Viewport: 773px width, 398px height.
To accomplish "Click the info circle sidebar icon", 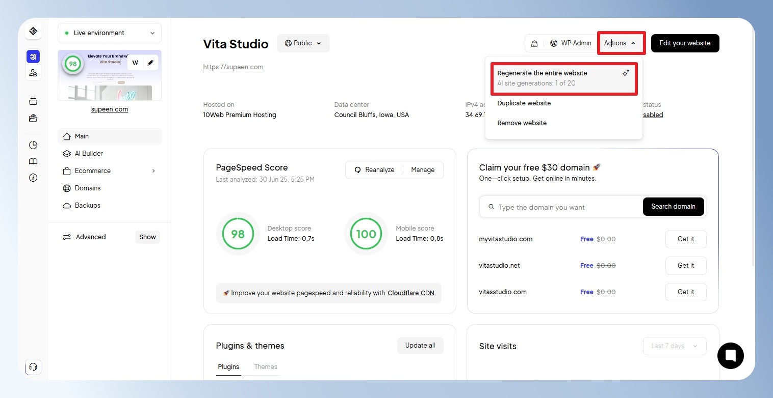I will coord(33,178).
